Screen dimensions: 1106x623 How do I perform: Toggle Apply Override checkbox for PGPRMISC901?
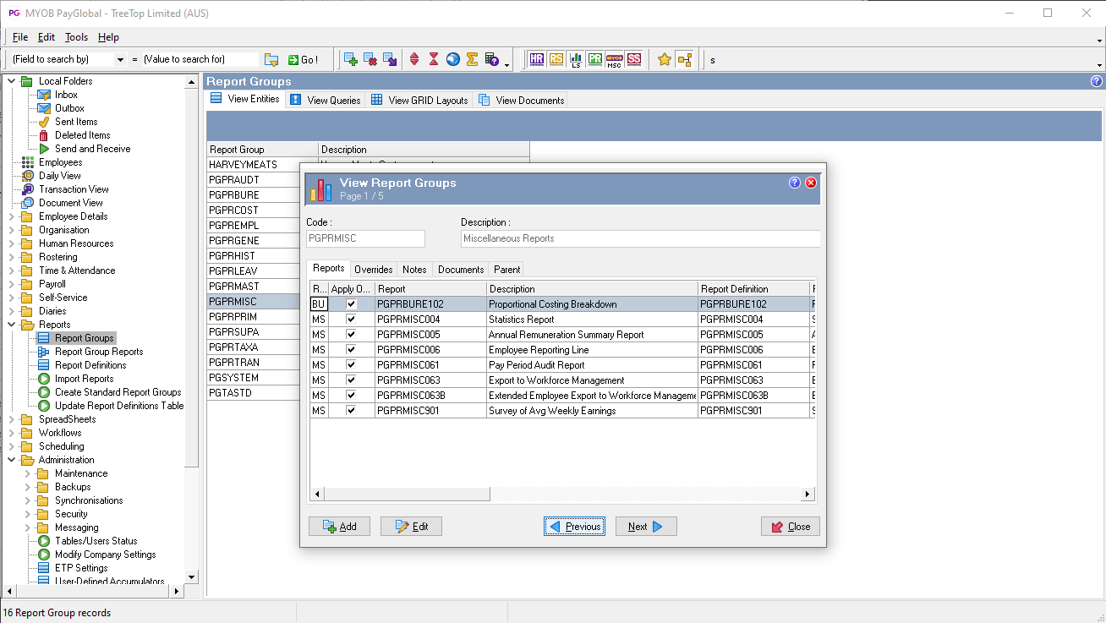351,411
